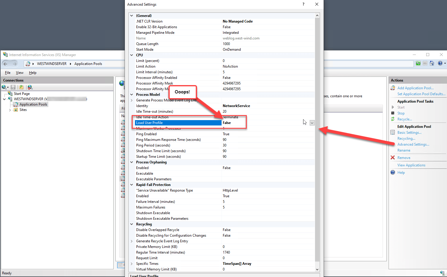Collapse the Rapid-Fail Protection section
Image resolution: width=447 pixels, height=277 pixels.
click(x=132, y=184)
